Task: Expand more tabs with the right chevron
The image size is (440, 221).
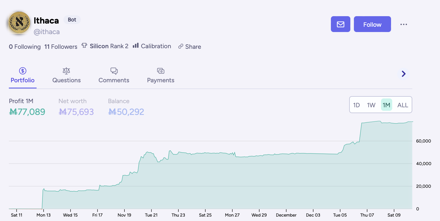Action: [x=404, y=74]
